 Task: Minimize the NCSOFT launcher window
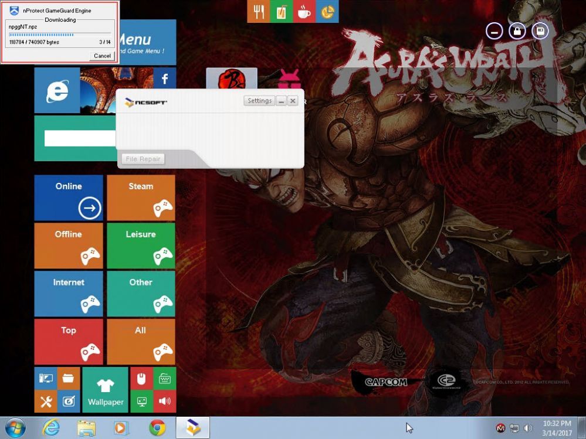click(282, 101)
